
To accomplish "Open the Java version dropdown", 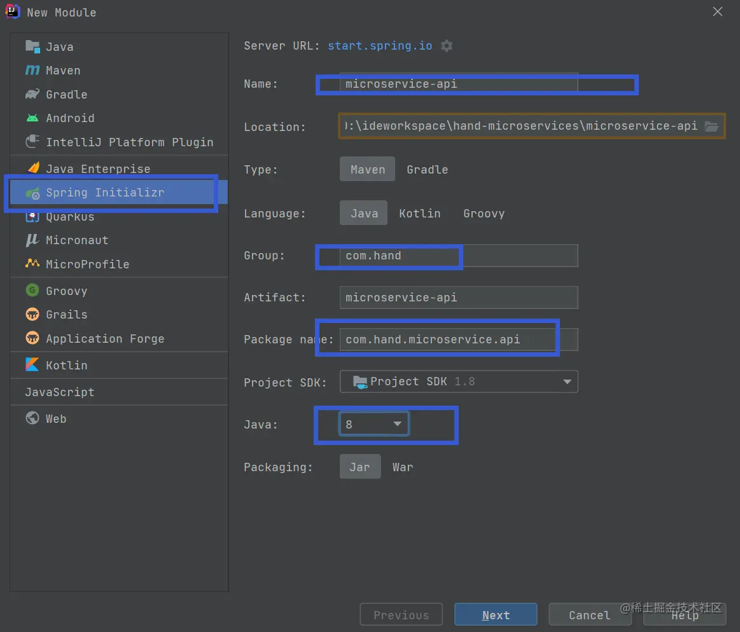I will (x=373, y=424).
